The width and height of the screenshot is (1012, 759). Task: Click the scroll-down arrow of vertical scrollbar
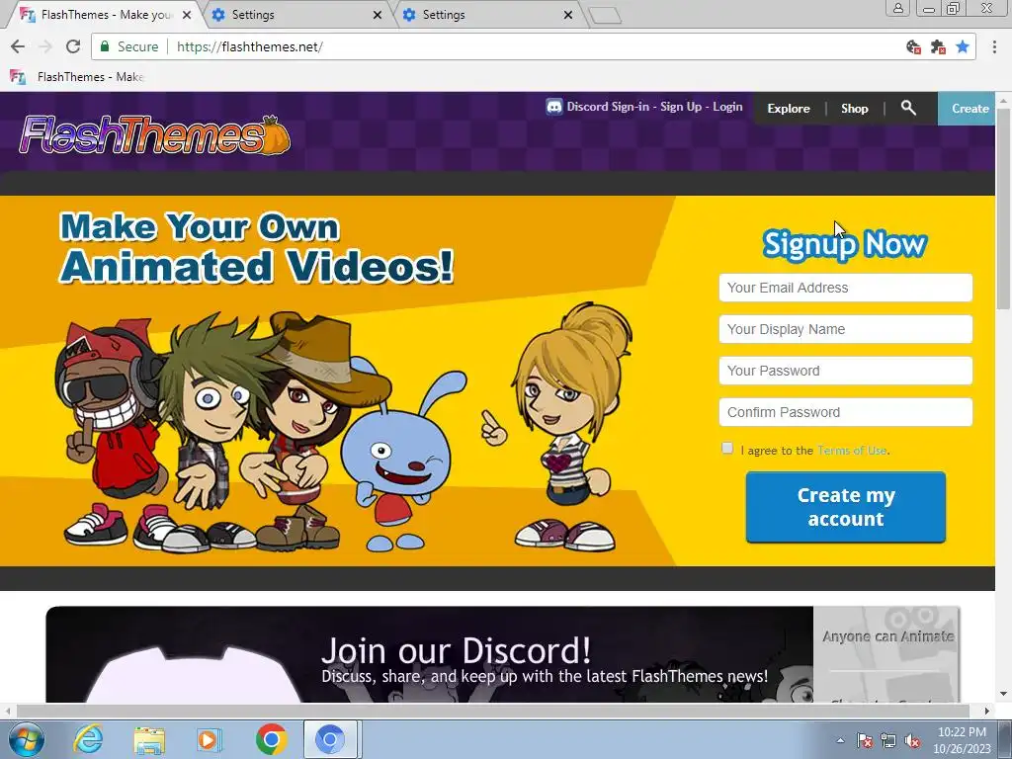pyautogui.click(x=1003, y=695)
